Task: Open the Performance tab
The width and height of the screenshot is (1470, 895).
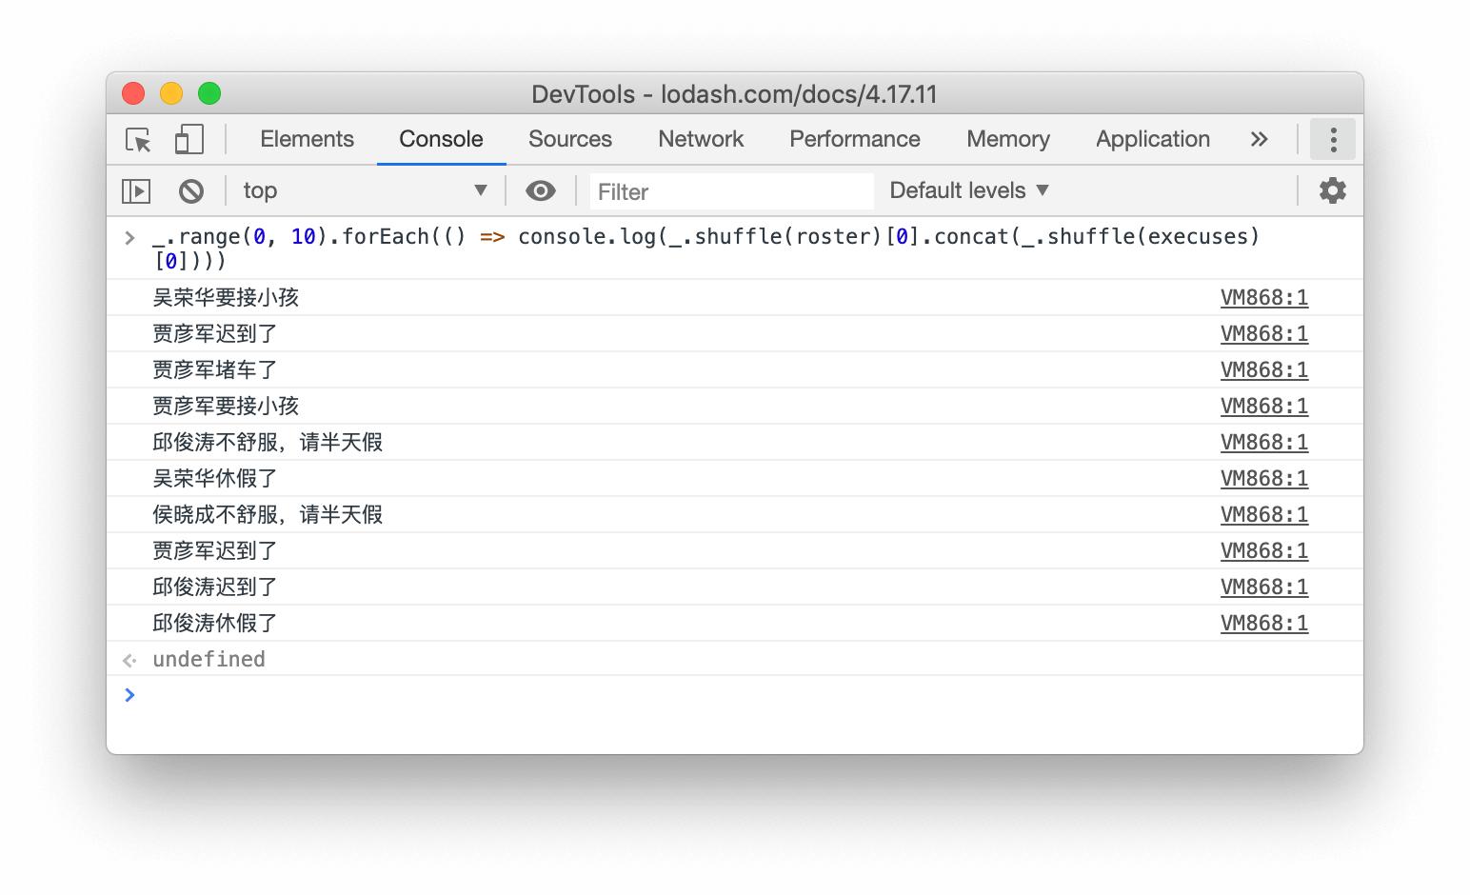Action: pos(855,139)
